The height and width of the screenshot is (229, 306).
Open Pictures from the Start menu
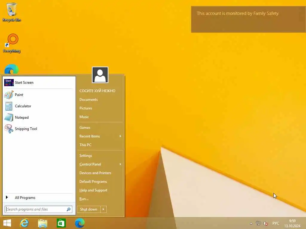[86, 108]
